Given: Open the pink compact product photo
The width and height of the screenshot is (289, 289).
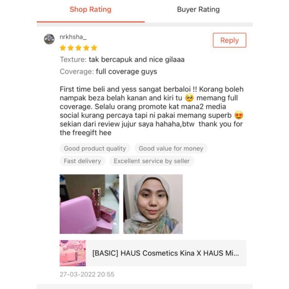Looking at the screenshot, I should pos(89,204).
